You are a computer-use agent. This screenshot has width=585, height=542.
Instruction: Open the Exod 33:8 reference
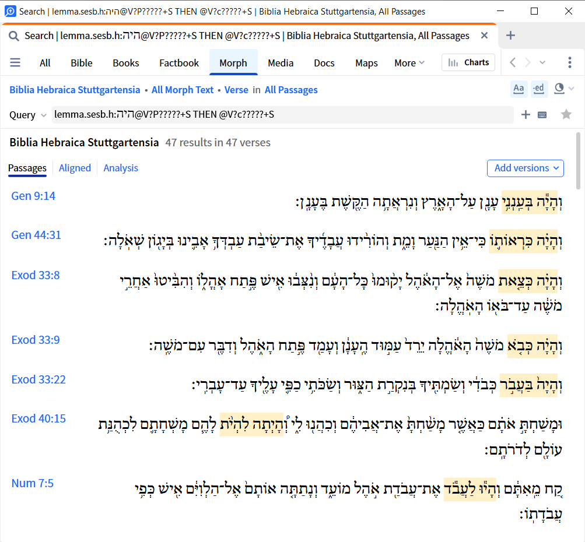[x=36, y=275]
